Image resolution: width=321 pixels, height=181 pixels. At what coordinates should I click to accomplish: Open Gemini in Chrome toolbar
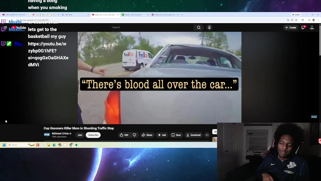click(x=296, y=15)
